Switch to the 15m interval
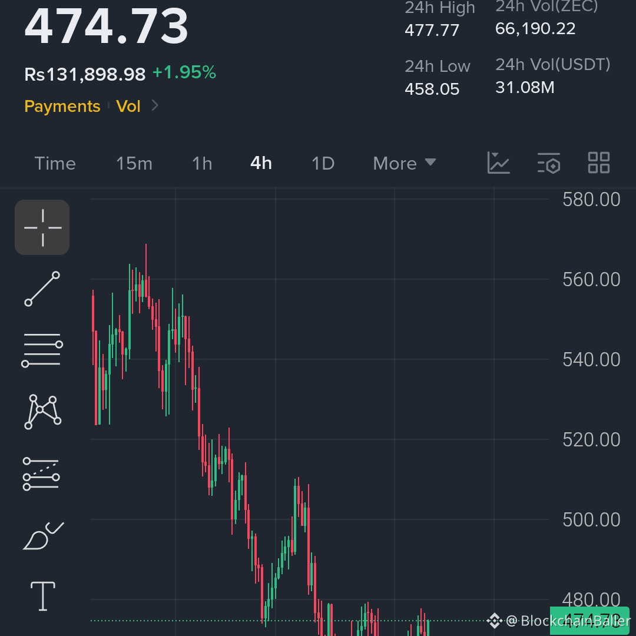This screenshot has width=636, height=636. tap(134, 164)
